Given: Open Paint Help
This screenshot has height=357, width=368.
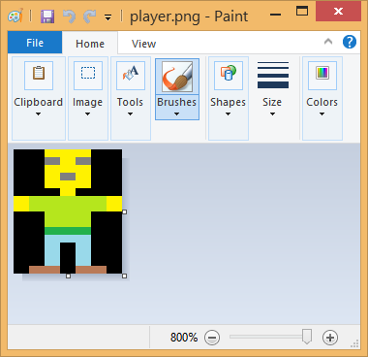Looking at the screenshot, I should pos(350,42).
